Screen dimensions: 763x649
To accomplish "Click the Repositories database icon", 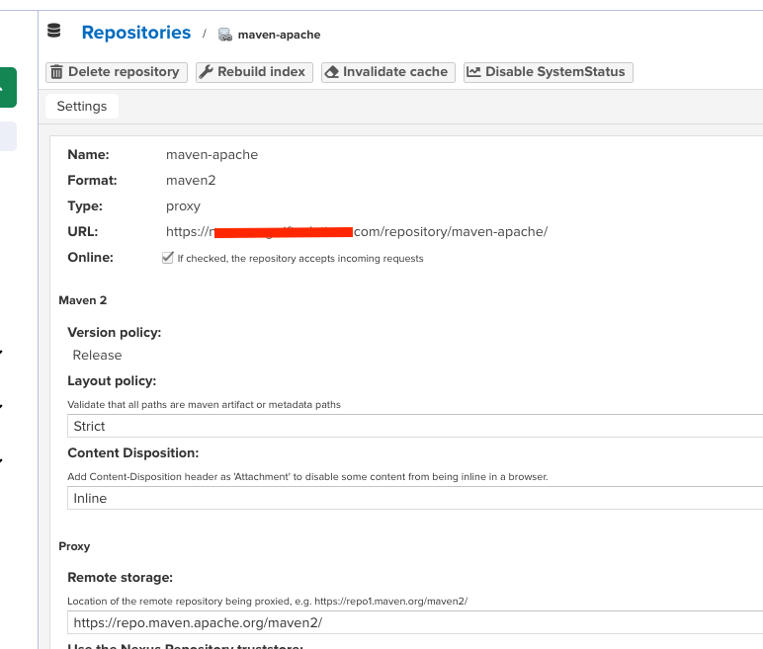I will pos(54,33).
